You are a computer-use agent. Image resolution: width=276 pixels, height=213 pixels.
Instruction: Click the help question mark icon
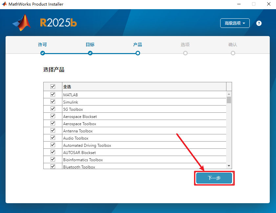click(259, 23)
